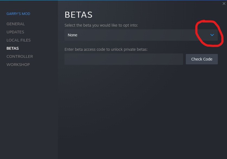This screenshot has height=159, width=227.
Task: Switch to the WORKSHOP tab
Action: click(18, 65)
